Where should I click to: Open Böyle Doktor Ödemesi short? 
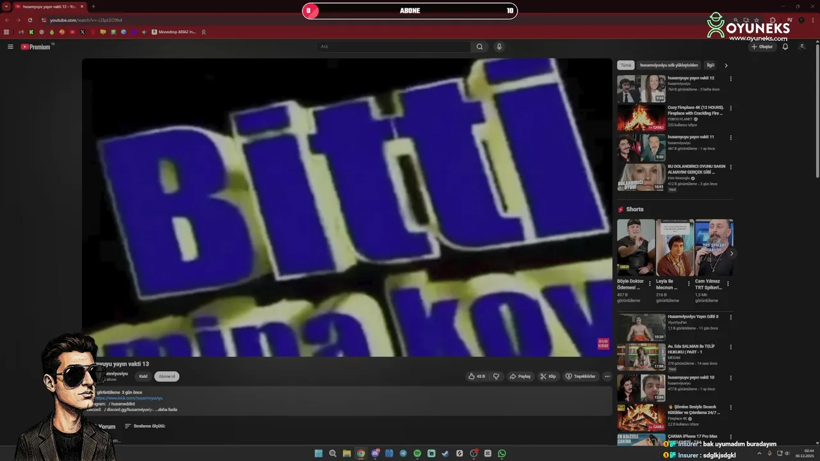636,248
